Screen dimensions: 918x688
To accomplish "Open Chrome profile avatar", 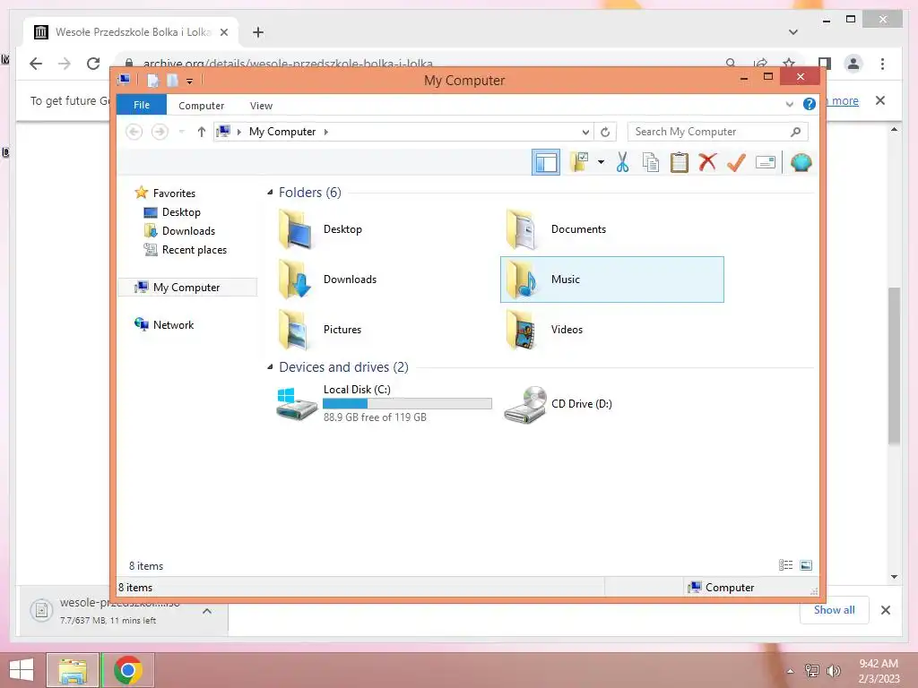I will (x=853, y=64).
